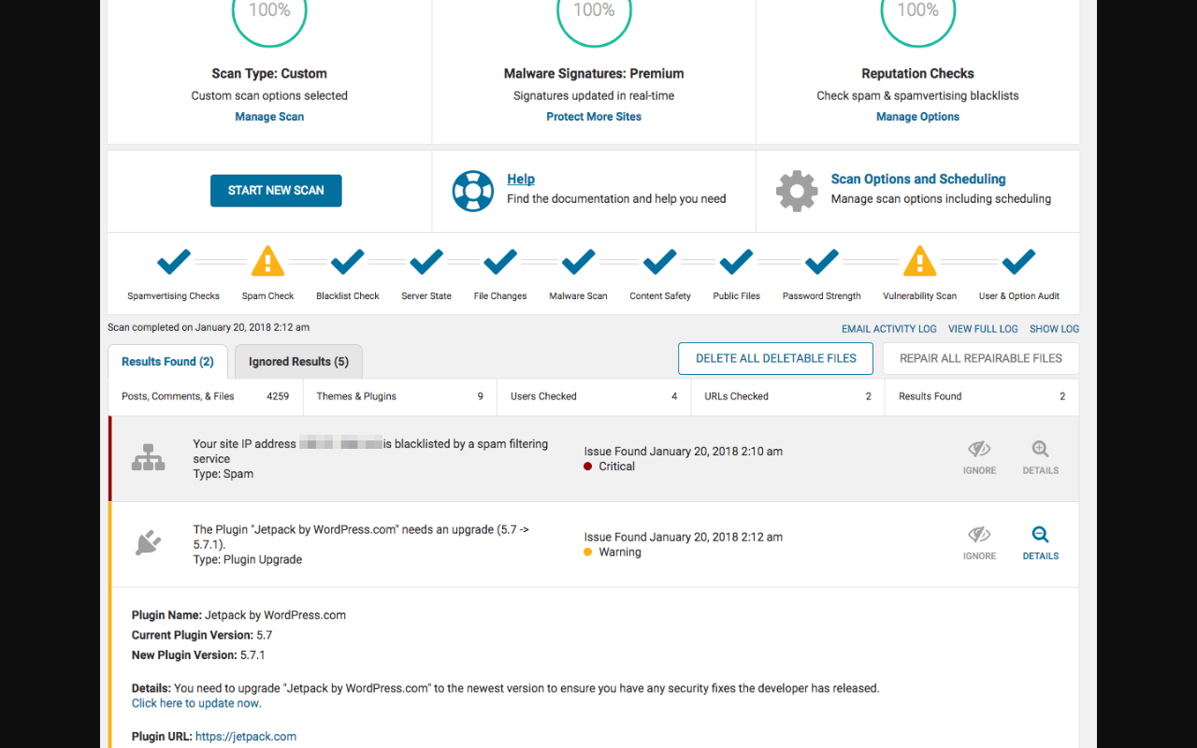Click the User & Option Audit checkmark icon

tap(1019, 261)
